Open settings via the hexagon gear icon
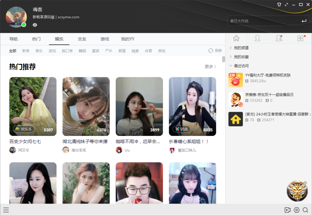The height and width of the screenshot is (216, 312). 296,210
